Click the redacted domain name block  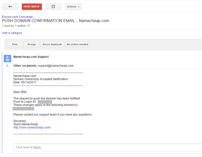pyautogui.click(x=23, y=108)
